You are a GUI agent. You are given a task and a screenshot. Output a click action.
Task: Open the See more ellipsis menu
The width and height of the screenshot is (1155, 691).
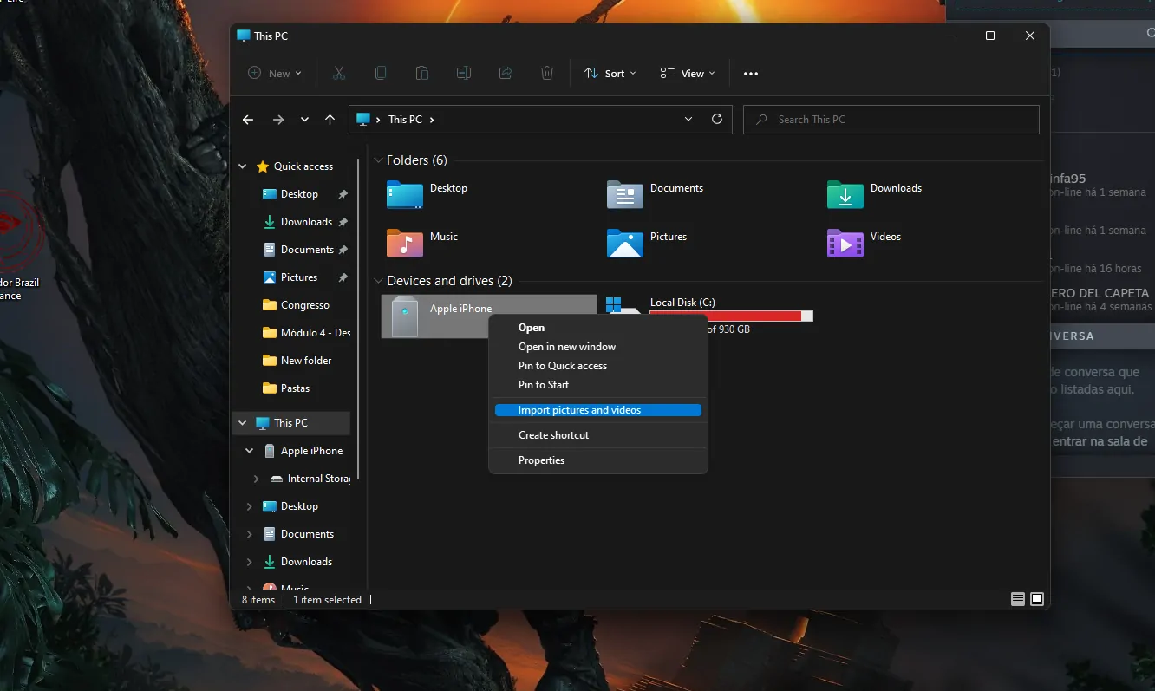pyautogui.click(x=751, y=74)
